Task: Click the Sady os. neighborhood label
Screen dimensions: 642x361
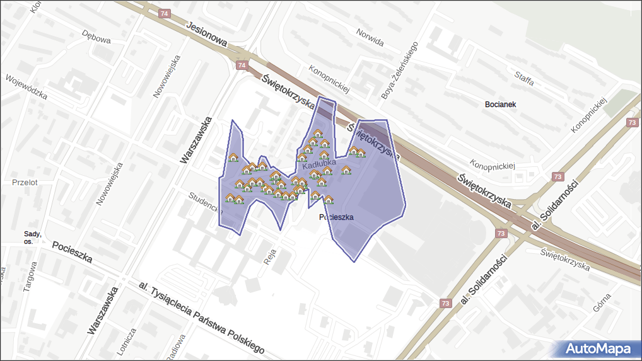Action: coord(33,237)
